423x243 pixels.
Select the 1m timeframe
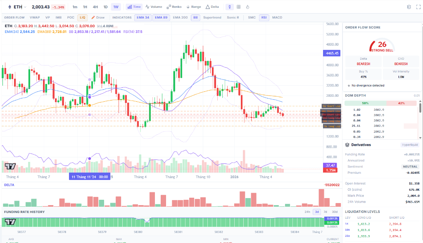coord(75,7)
